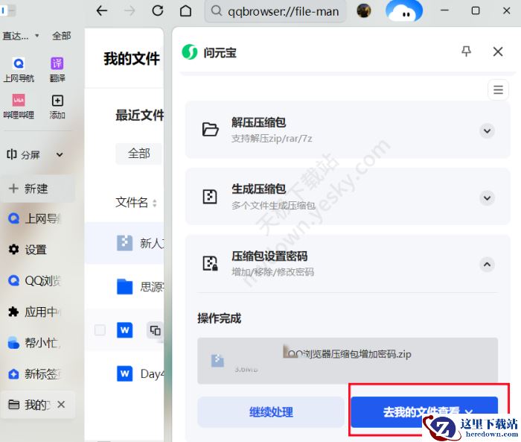The width and height of the screenshot is (521, 442).
Task: Select the 全部 filter under 最近文件
Action: click(x=138, y=154)
